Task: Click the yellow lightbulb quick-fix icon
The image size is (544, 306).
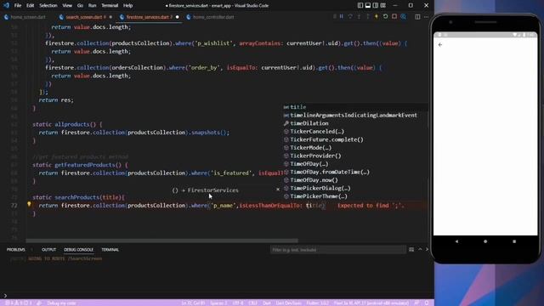Action: click(29, 205)
